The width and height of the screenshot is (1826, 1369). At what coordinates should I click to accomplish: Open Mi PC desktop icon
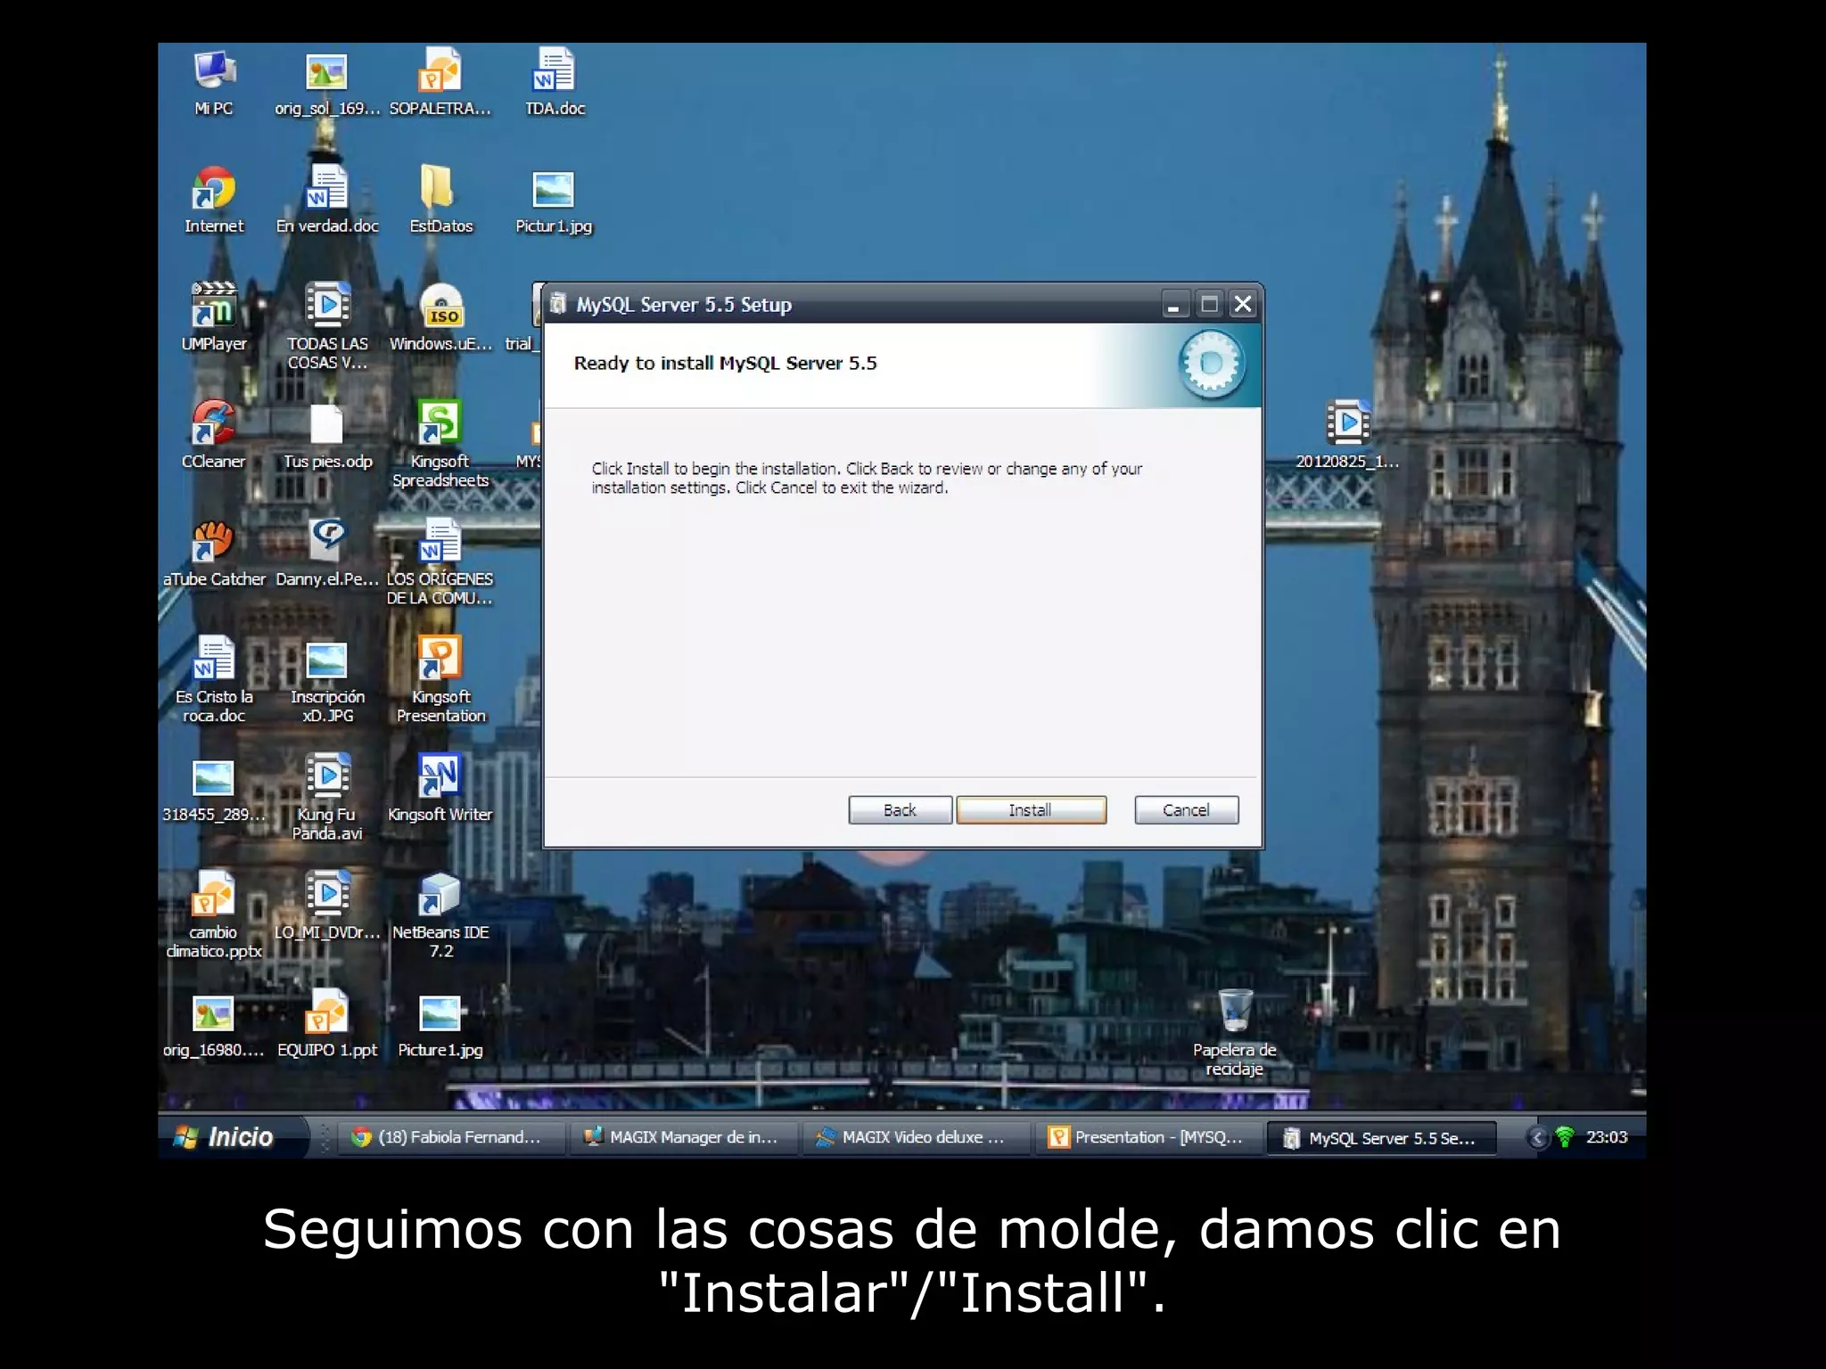pyautogui.click(x=214, y=84)
